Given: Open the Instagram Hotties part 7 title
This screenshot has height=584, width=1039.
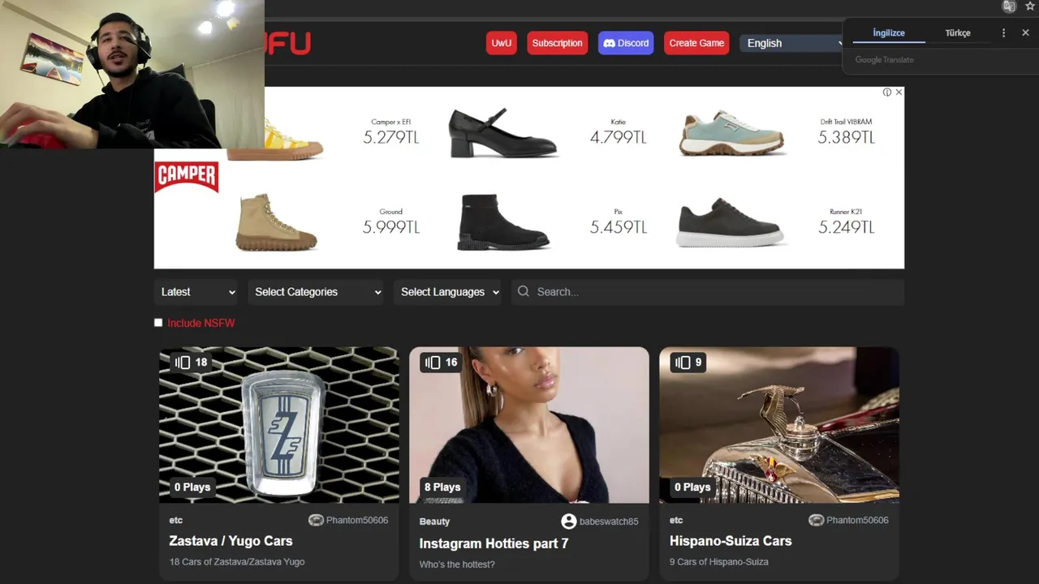Looking at the screenshot, I should [x=494, y=543].
